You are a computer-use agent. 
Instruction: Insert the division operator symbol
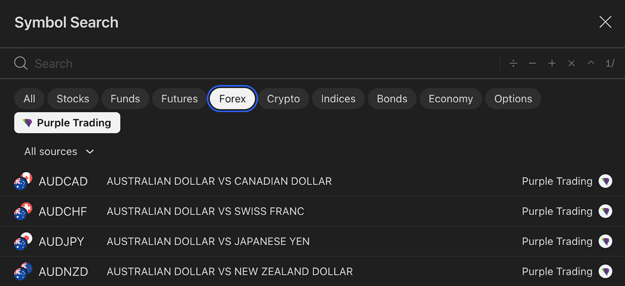pos(513,64)
